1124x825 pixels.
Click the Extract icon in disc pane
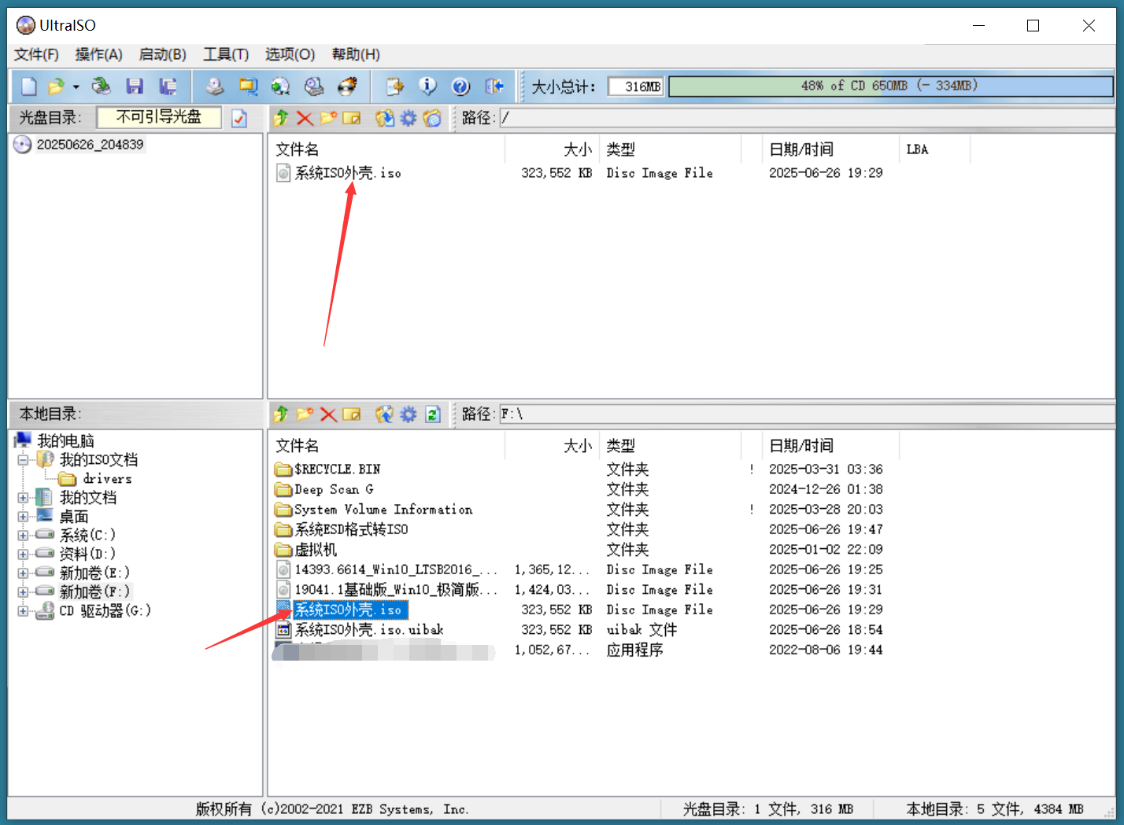point(384,118)
